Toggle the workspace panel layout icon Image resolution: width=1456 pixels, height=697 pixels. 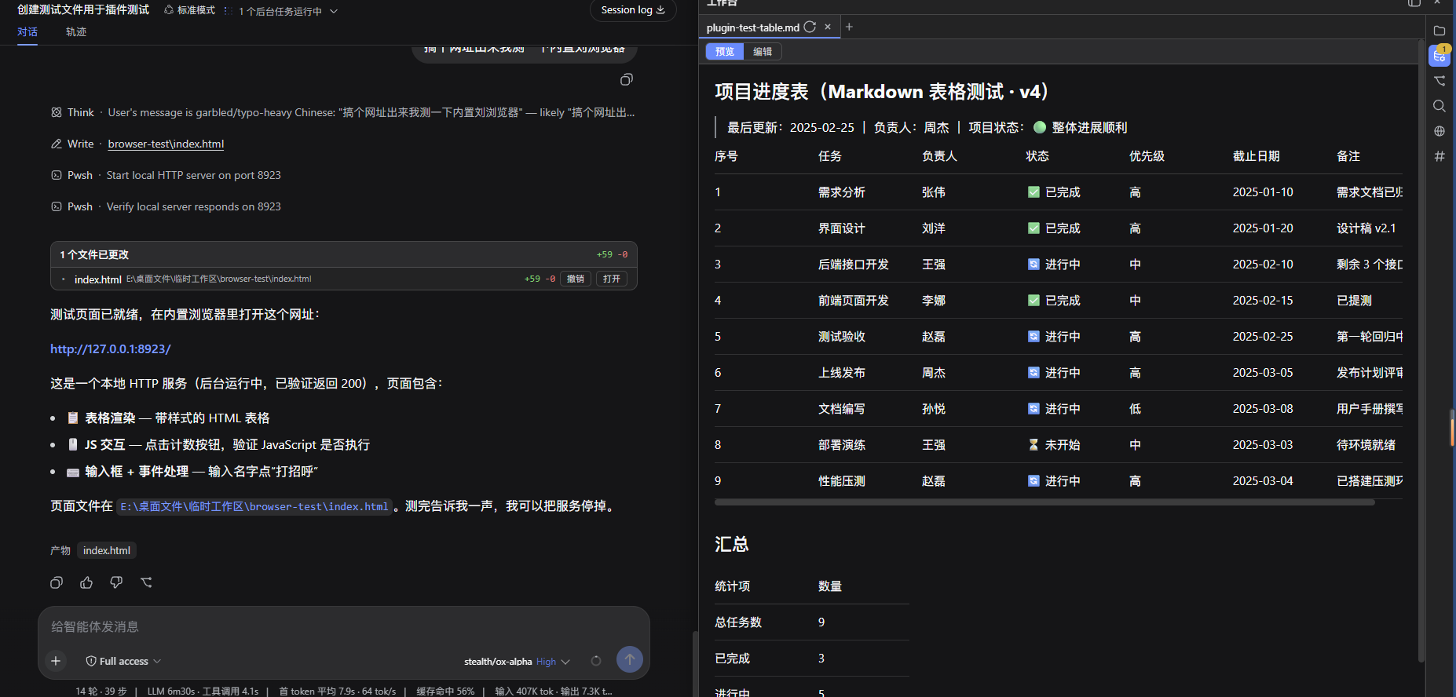(1414, 3)
